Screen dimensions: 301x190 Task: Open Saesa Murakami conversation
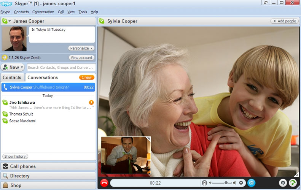click(48, 121)
